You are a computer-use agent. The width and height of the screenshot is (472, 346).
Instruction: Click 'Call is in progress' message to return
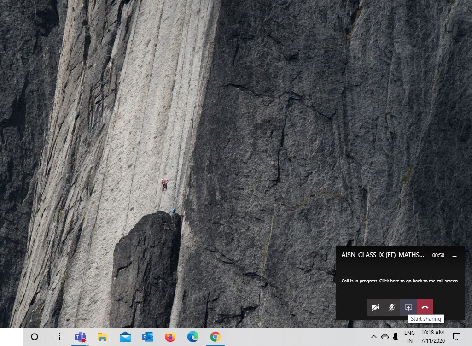point(400,281)
